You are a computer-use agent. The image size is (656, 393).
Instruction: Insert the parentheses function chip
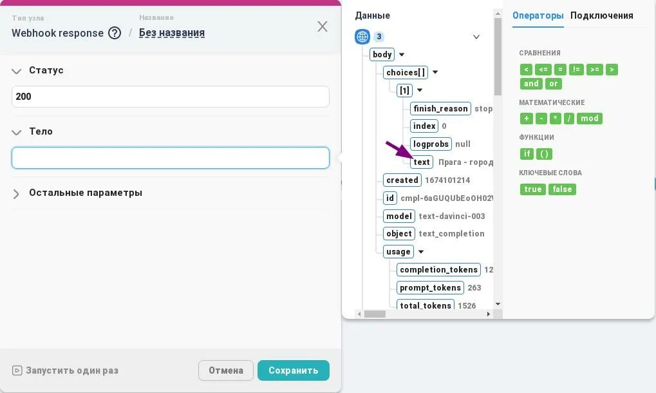(544, 154)
